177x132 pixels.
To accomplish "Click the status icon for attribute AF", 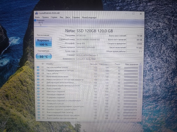I will [39, 106].
